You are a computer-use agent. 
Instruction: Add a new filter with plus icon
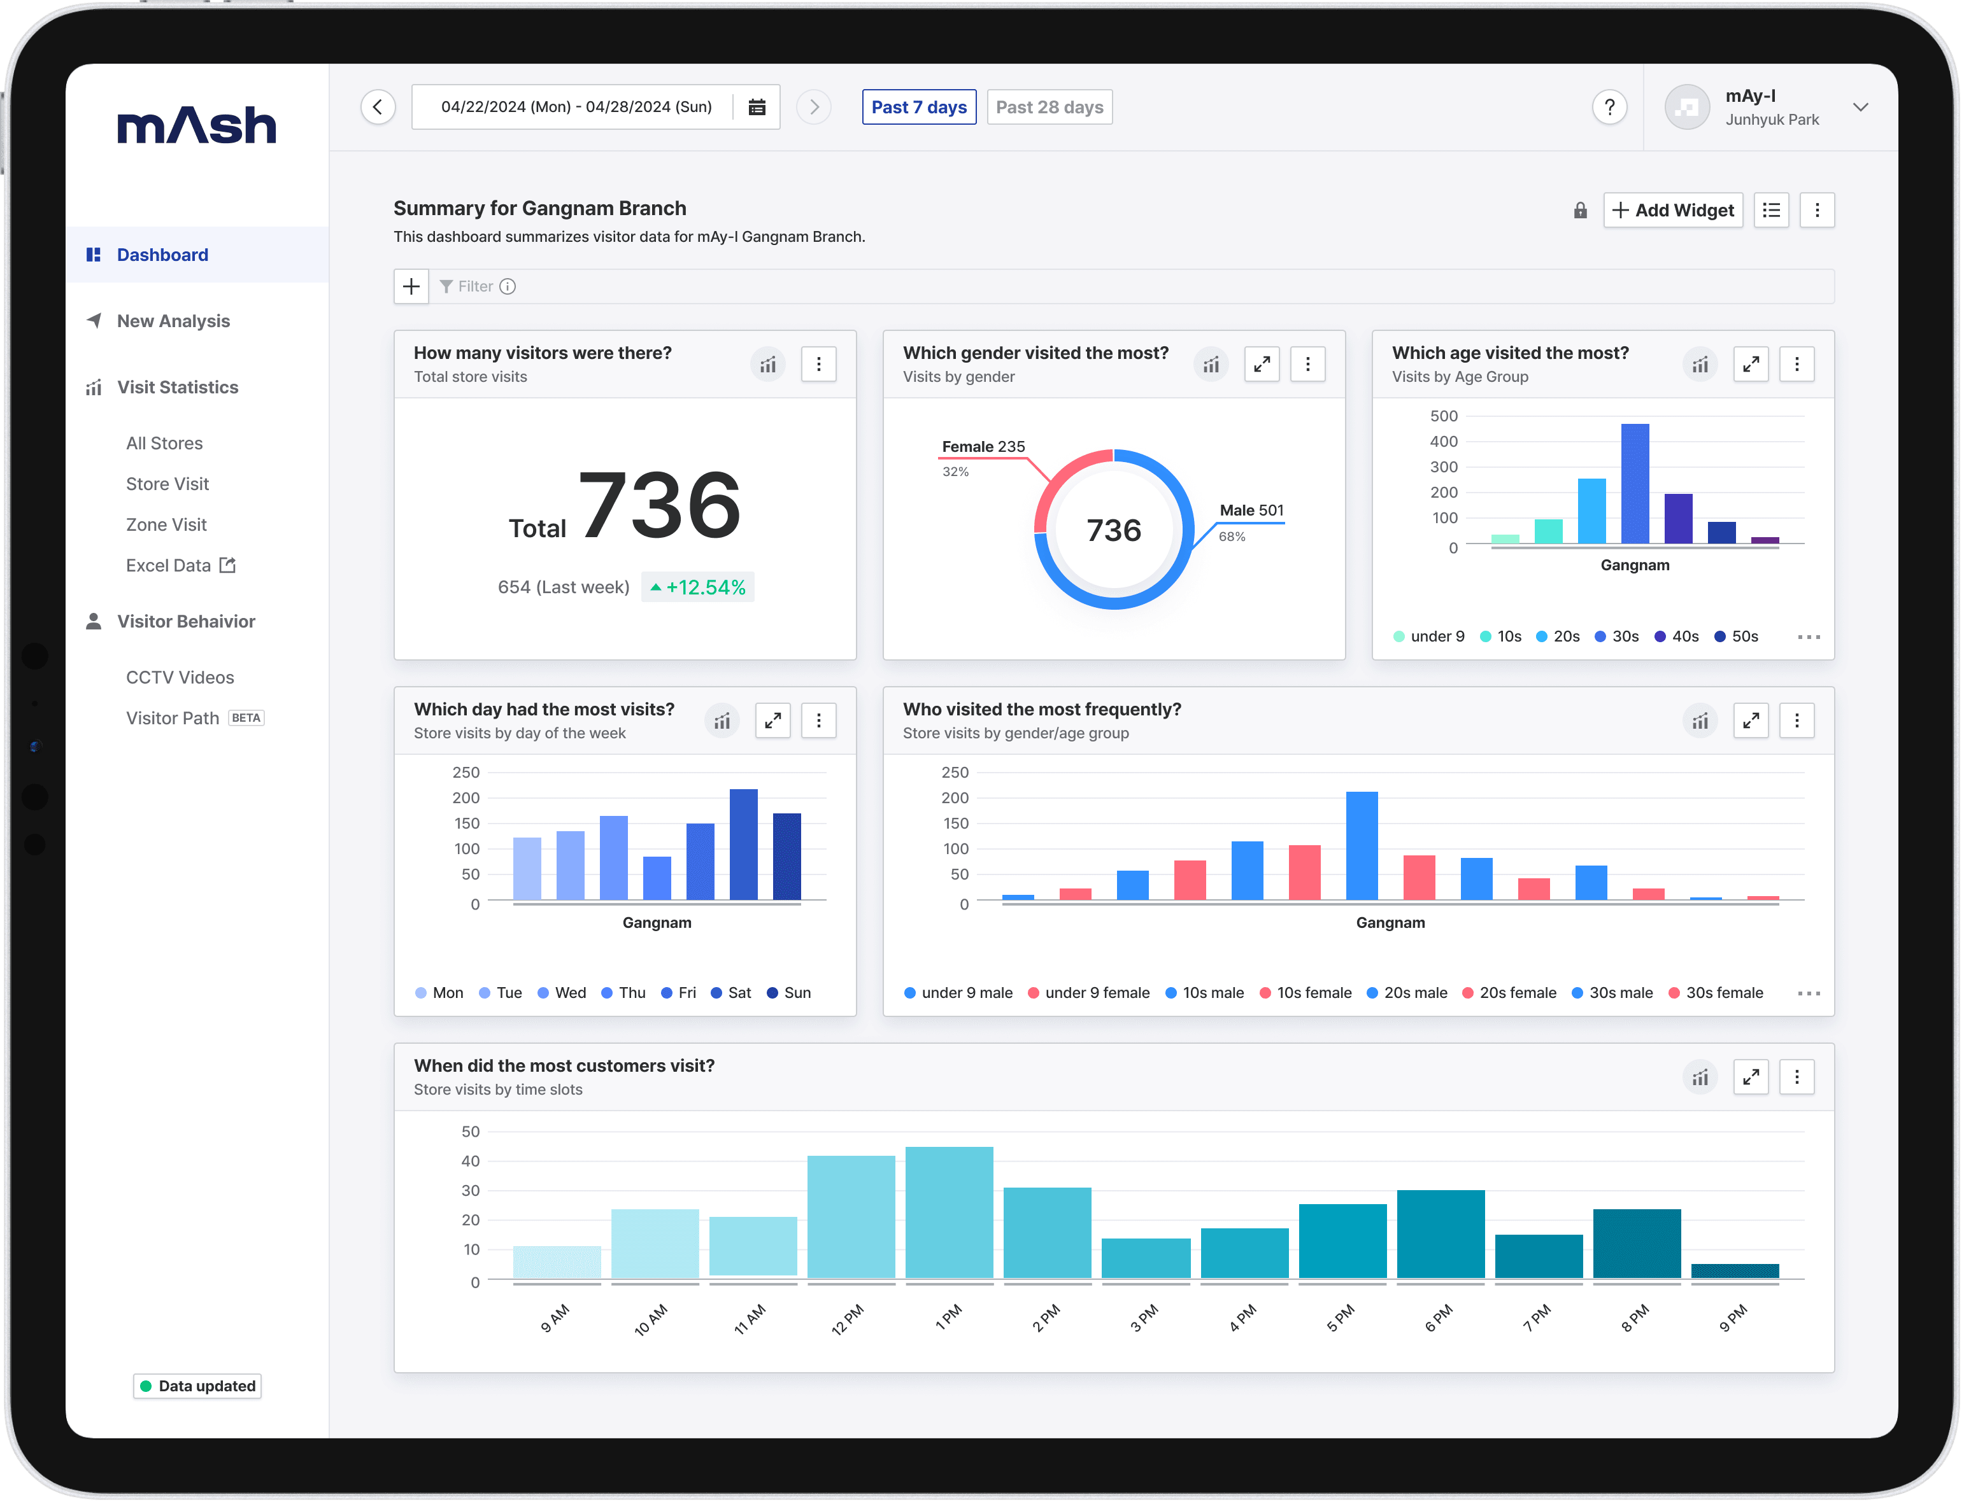(411, 287)
